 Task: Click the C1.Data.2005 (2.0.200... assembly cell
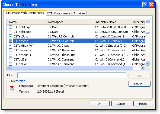coord(112,27)
